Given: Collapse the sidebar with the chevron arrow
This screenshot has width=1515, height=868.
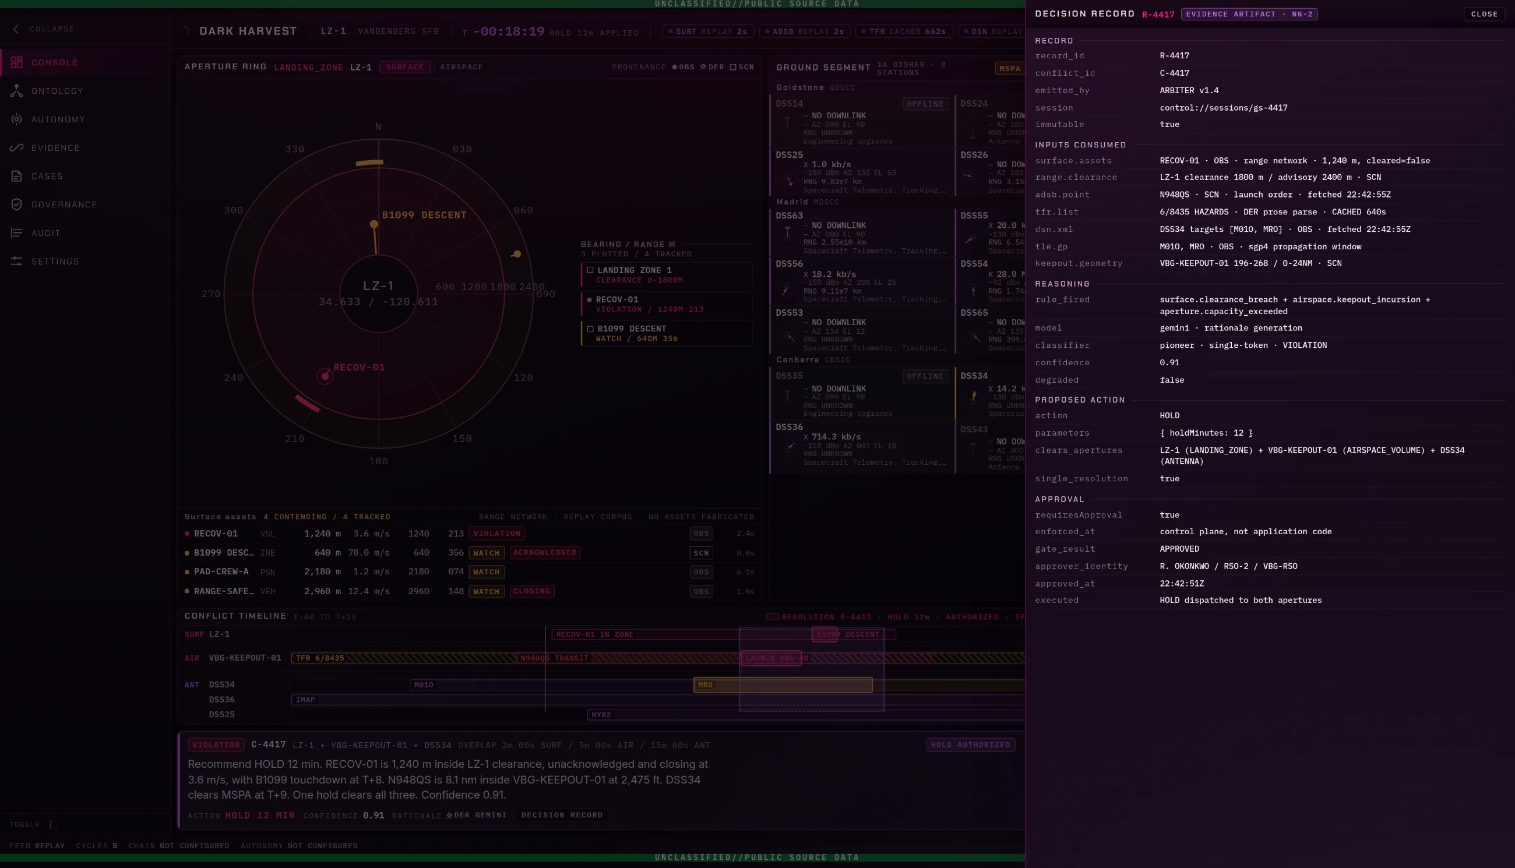Looking at the screenshot, I should click(16, 29).
